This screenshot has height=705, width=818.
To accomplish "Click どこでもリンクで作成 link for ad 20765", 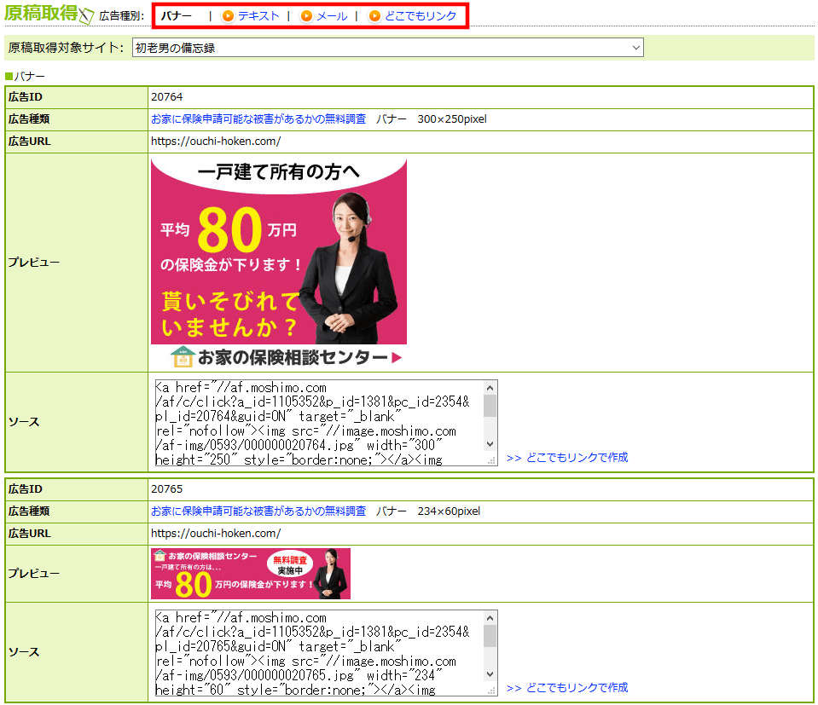I will tap(567, 687).
